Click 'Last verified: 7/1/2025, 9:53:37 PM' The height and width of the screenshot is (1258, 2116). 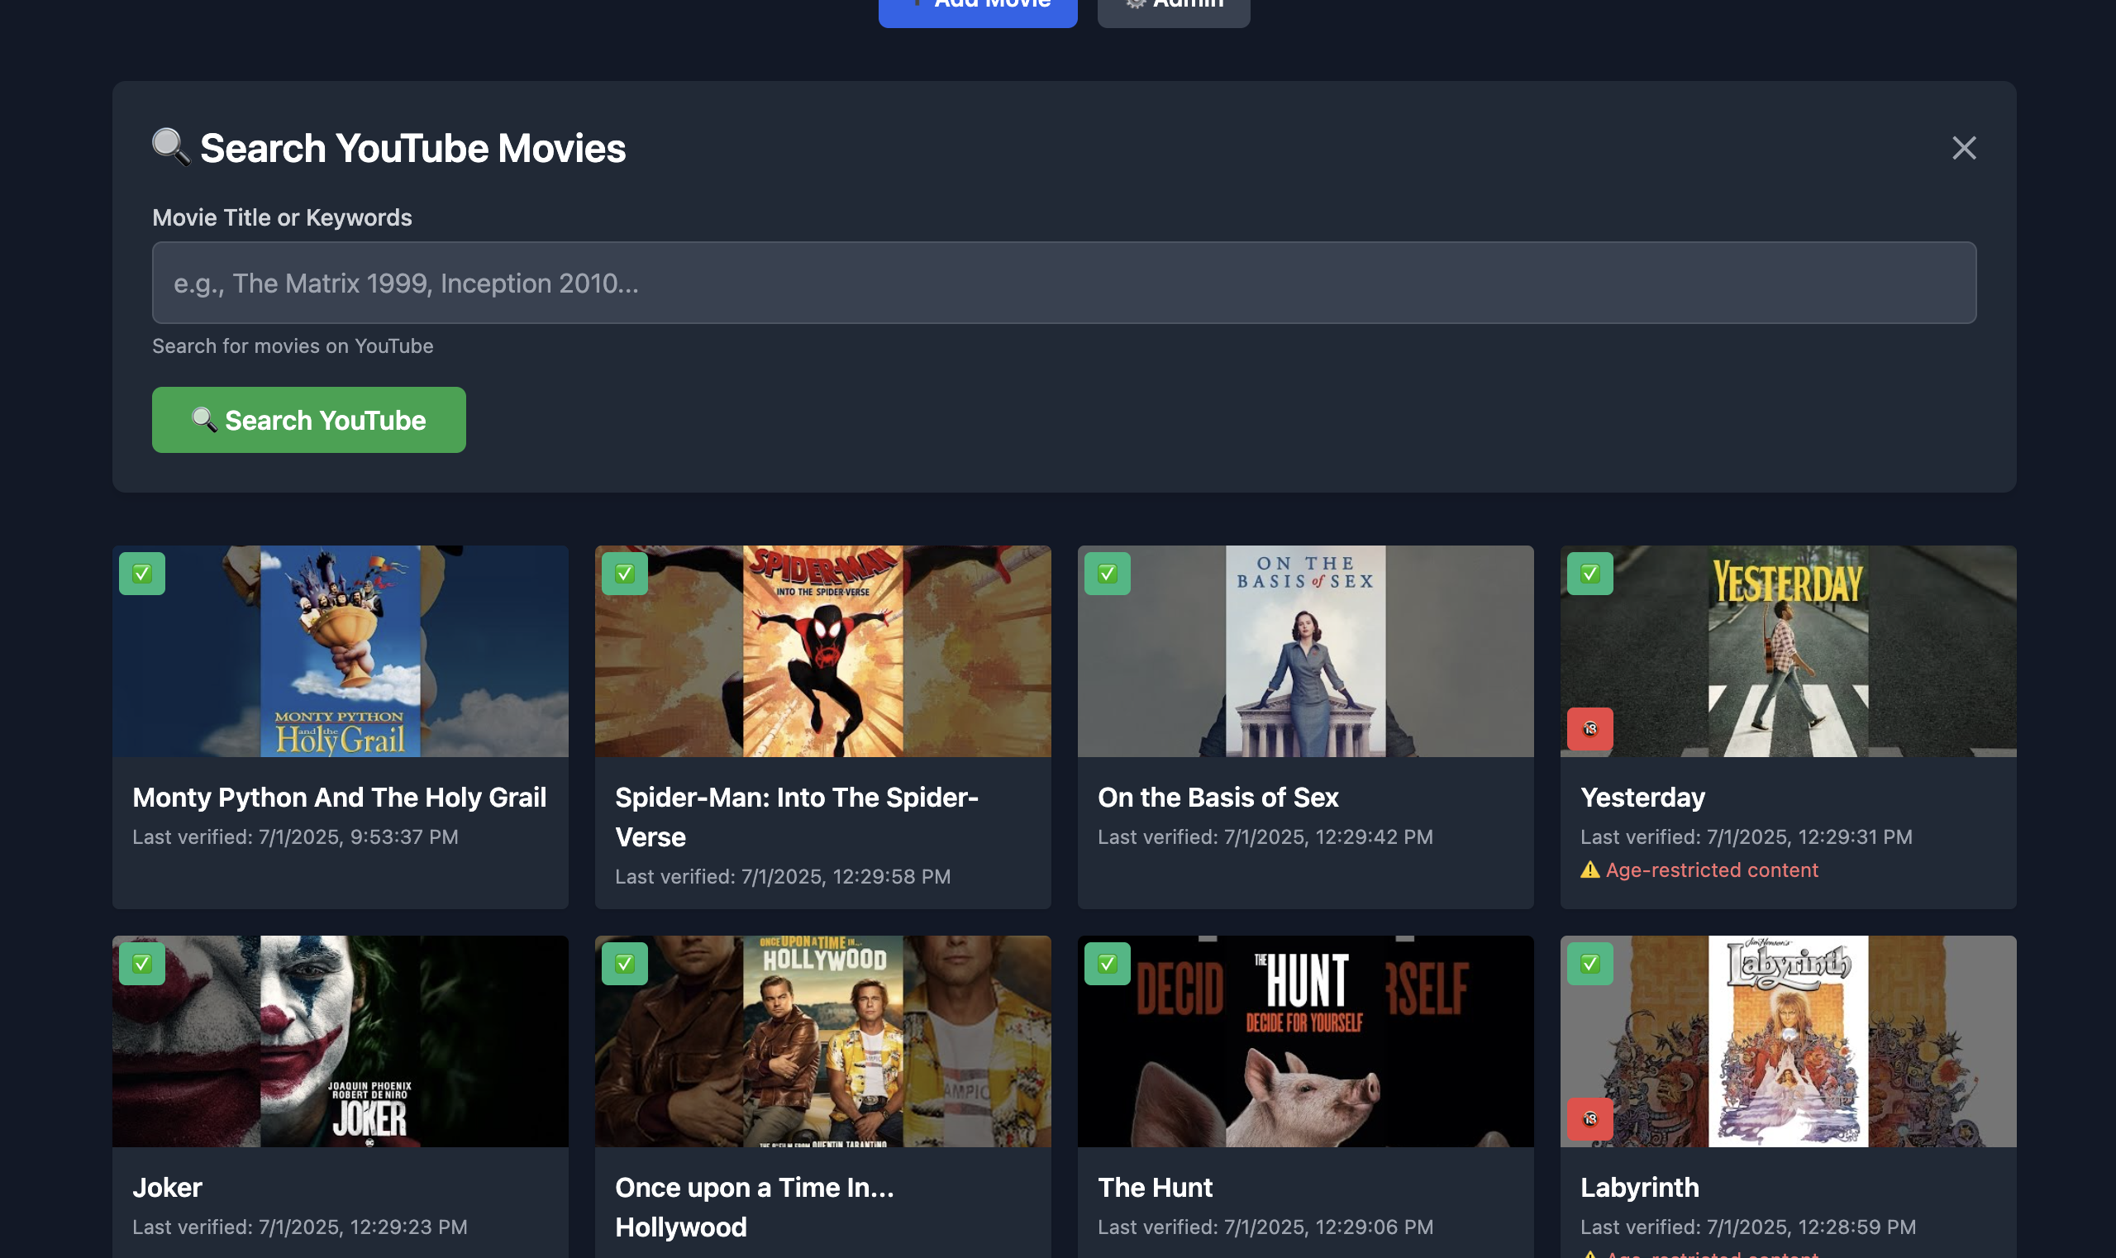tap(295, 836)
